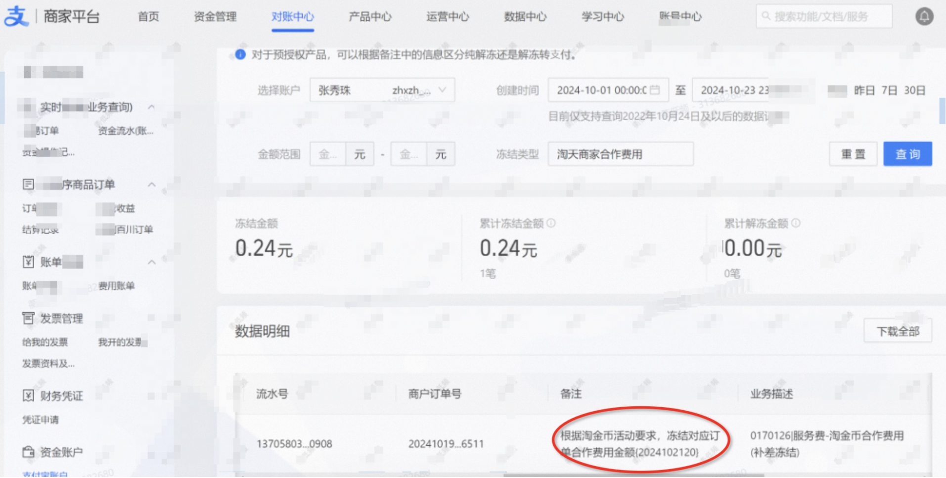
Task: Open 发票资料及... in sidebar
Action: [x=48, y=363]
